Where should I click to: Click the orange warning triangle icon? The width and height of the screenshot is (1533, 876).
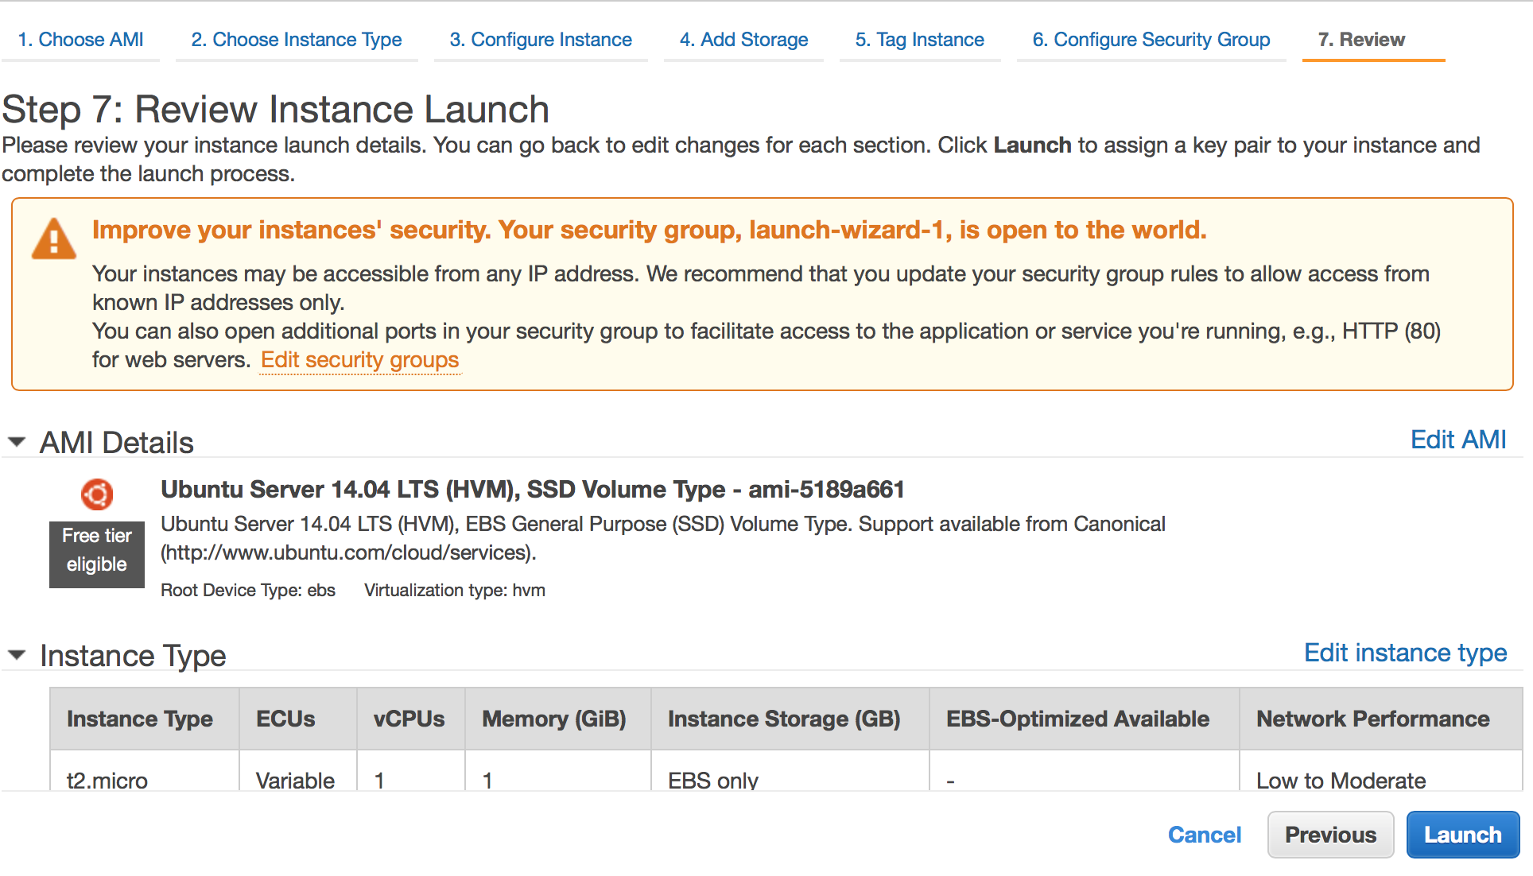[x=53, y=239]
